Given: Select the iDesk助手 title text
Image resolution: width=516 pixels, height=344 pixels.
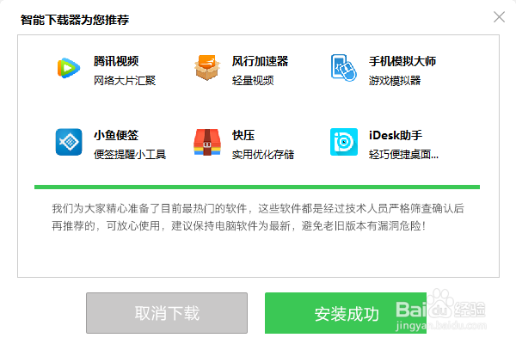Looking at the screenshot, I should pyautogui.click(x=396, y=135).
